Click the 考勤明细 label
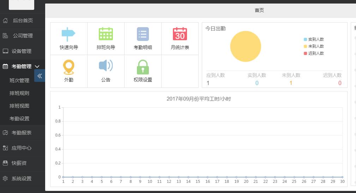This screenshot has width=356, height=193. tap(143, 47)
